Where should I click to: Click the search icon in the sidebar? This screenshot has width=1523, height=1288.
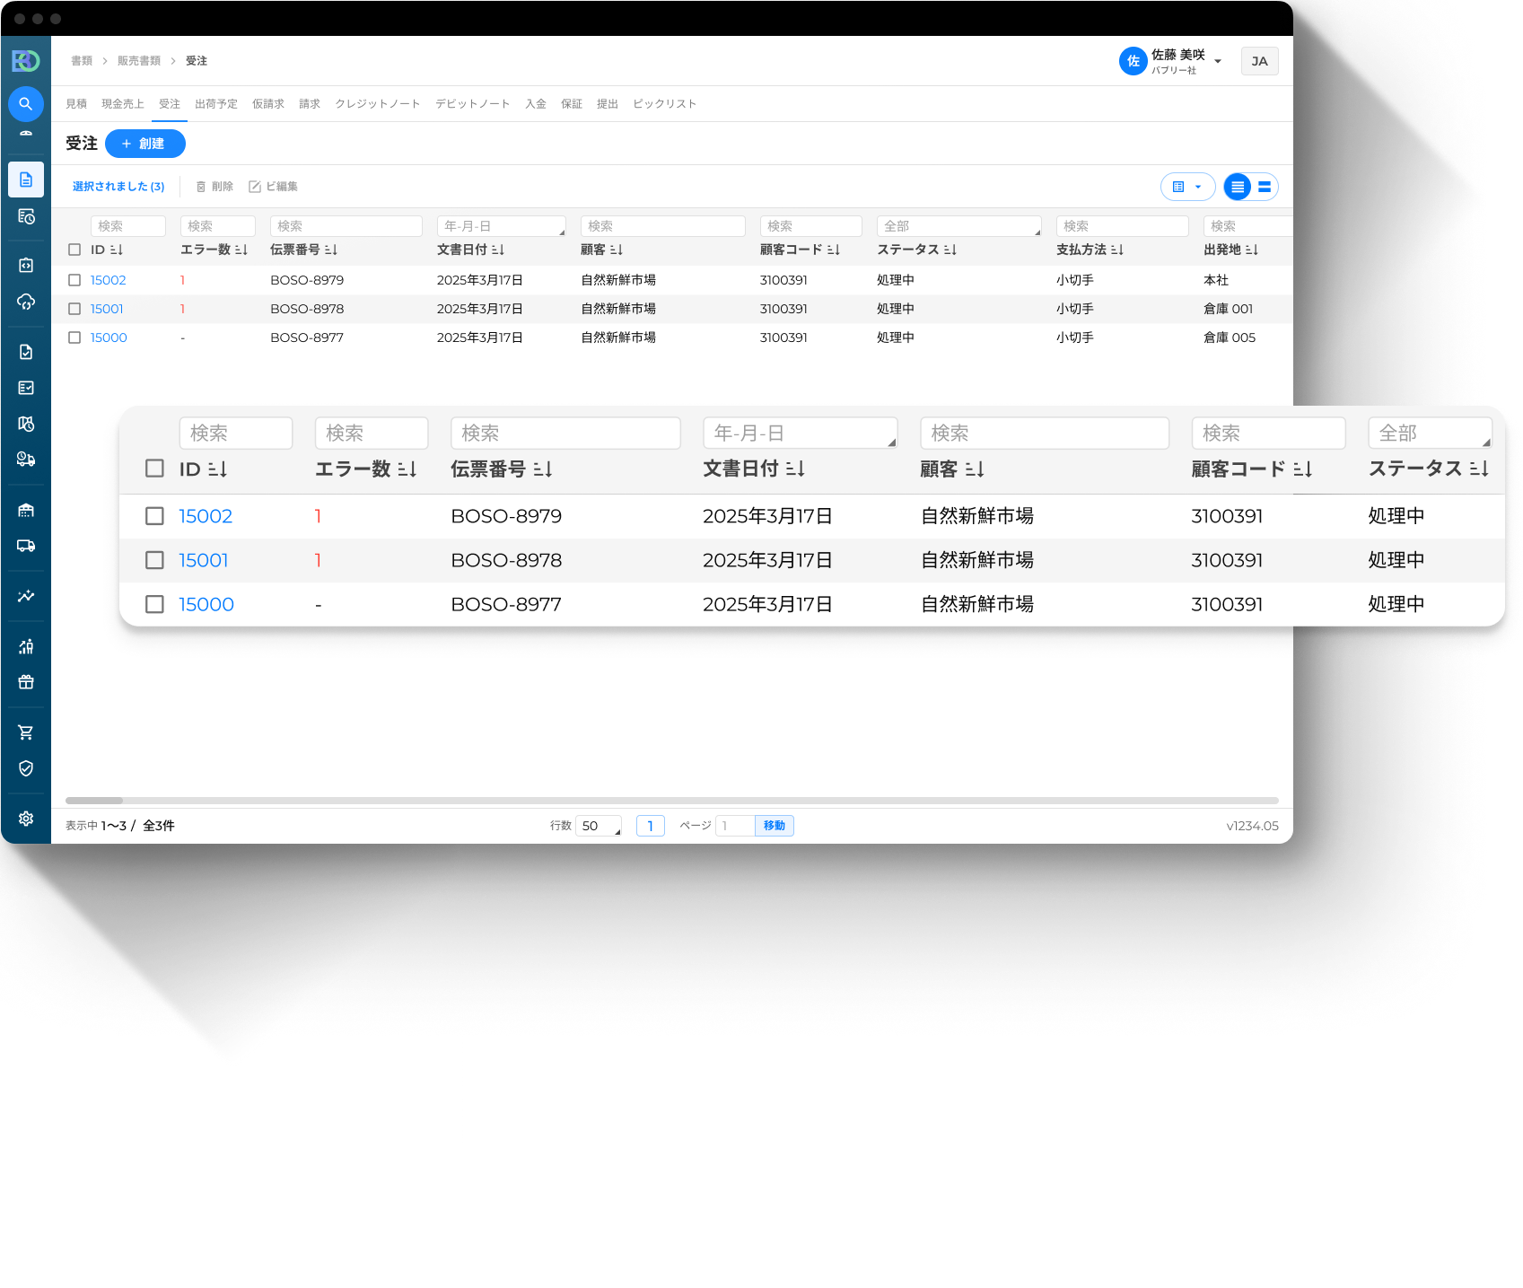click(x=26, y=104)
